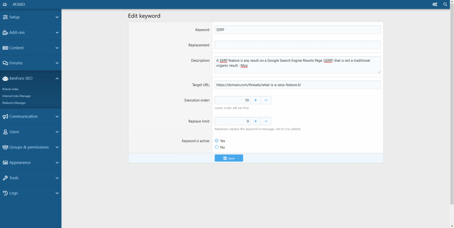Click the Communication megaphone icon
Viewport: 454px width, 228px height.
pos(5,116)
